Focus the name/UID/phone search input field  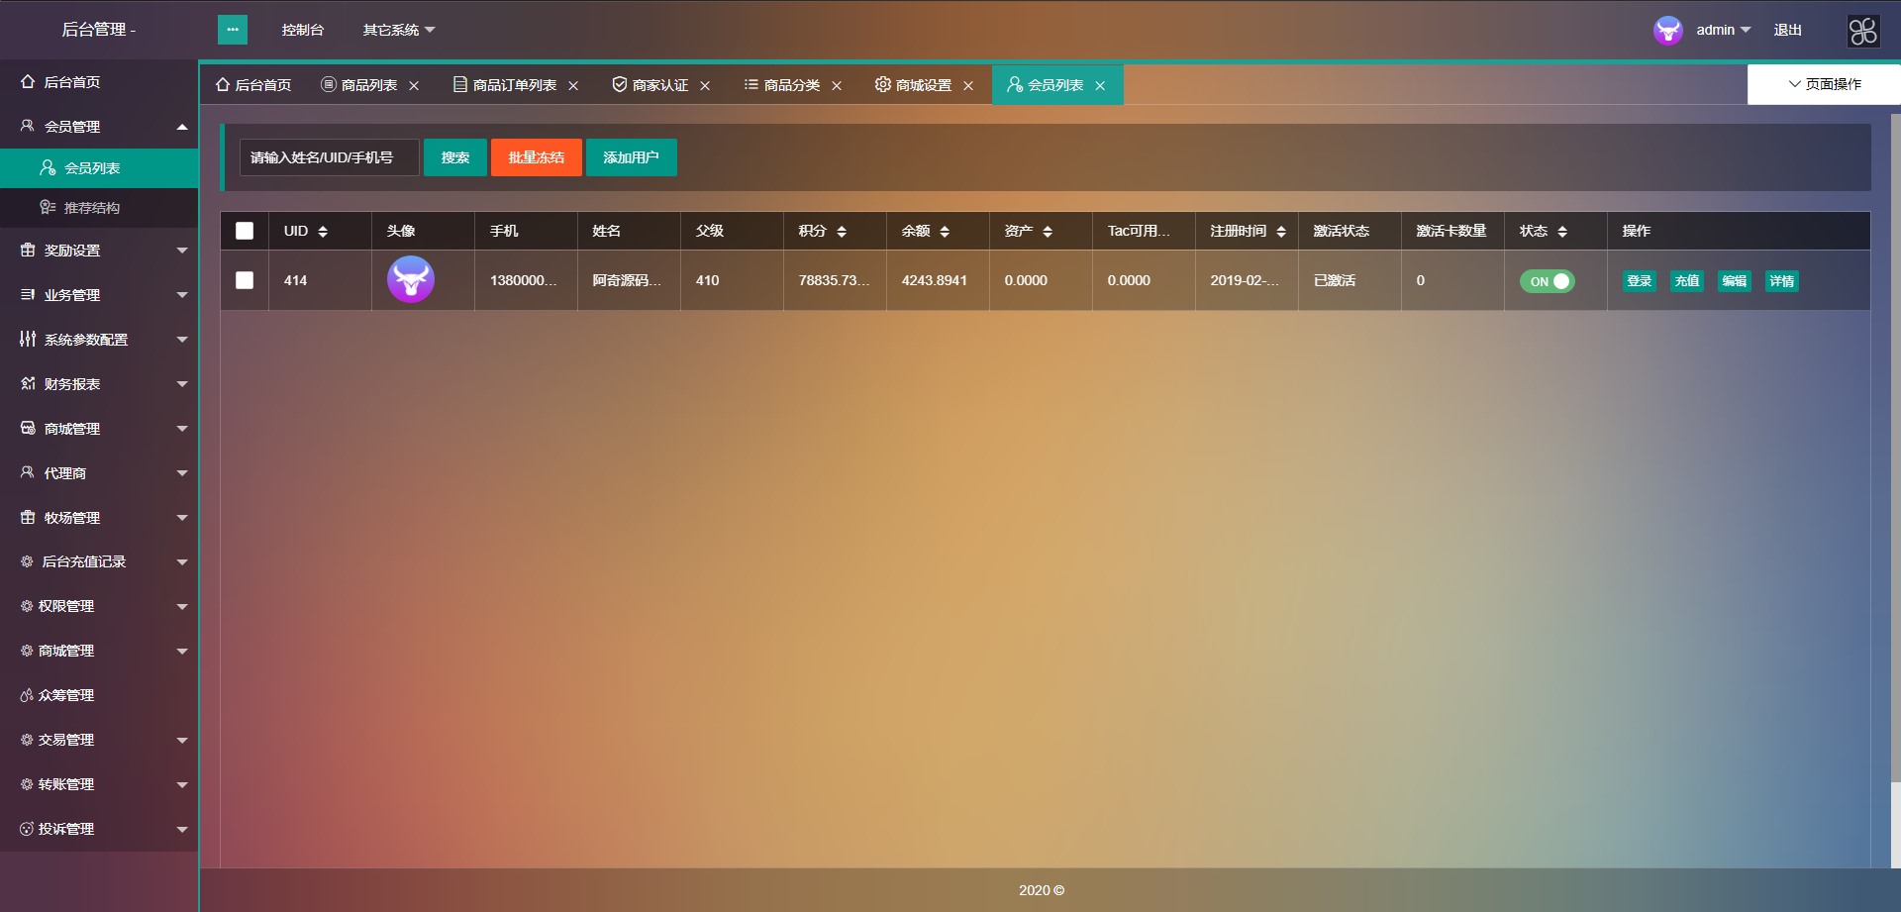tap(329, 157)
